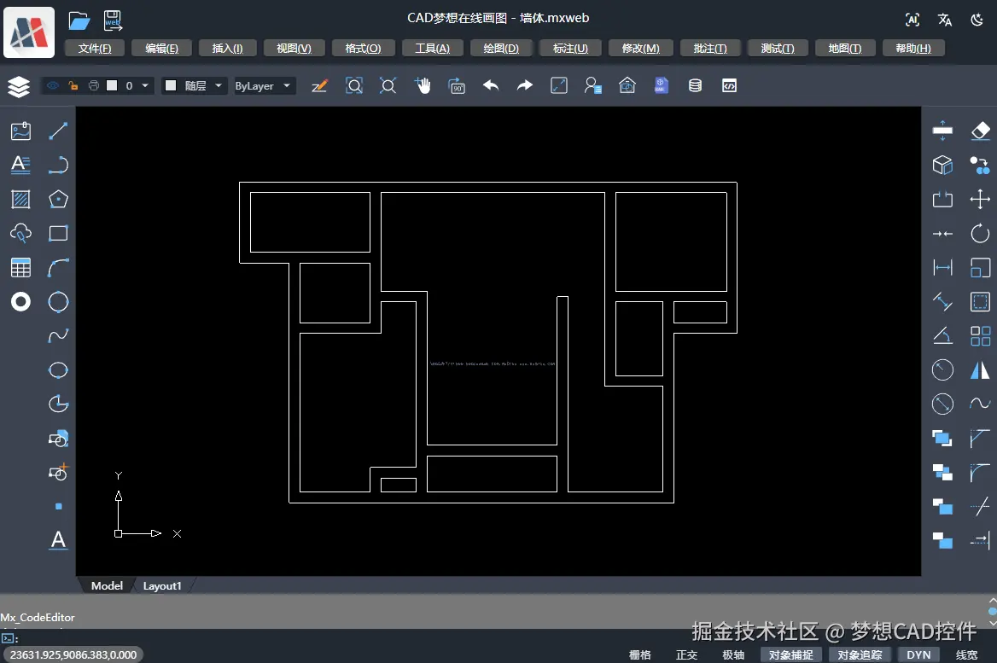Open the 修改(M) menu
Viewport: 997px width, 663px height.
640,49
